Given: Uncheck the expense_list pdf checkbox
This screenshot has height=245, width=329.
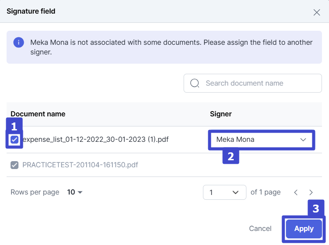Looking at the screenshot, I should tap(14, 140).
